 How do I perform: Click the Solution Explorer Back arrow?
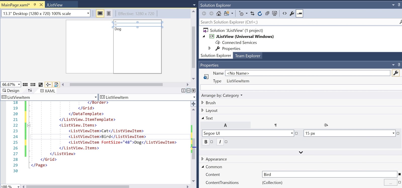pyautogui.click(x=204, y=14)
